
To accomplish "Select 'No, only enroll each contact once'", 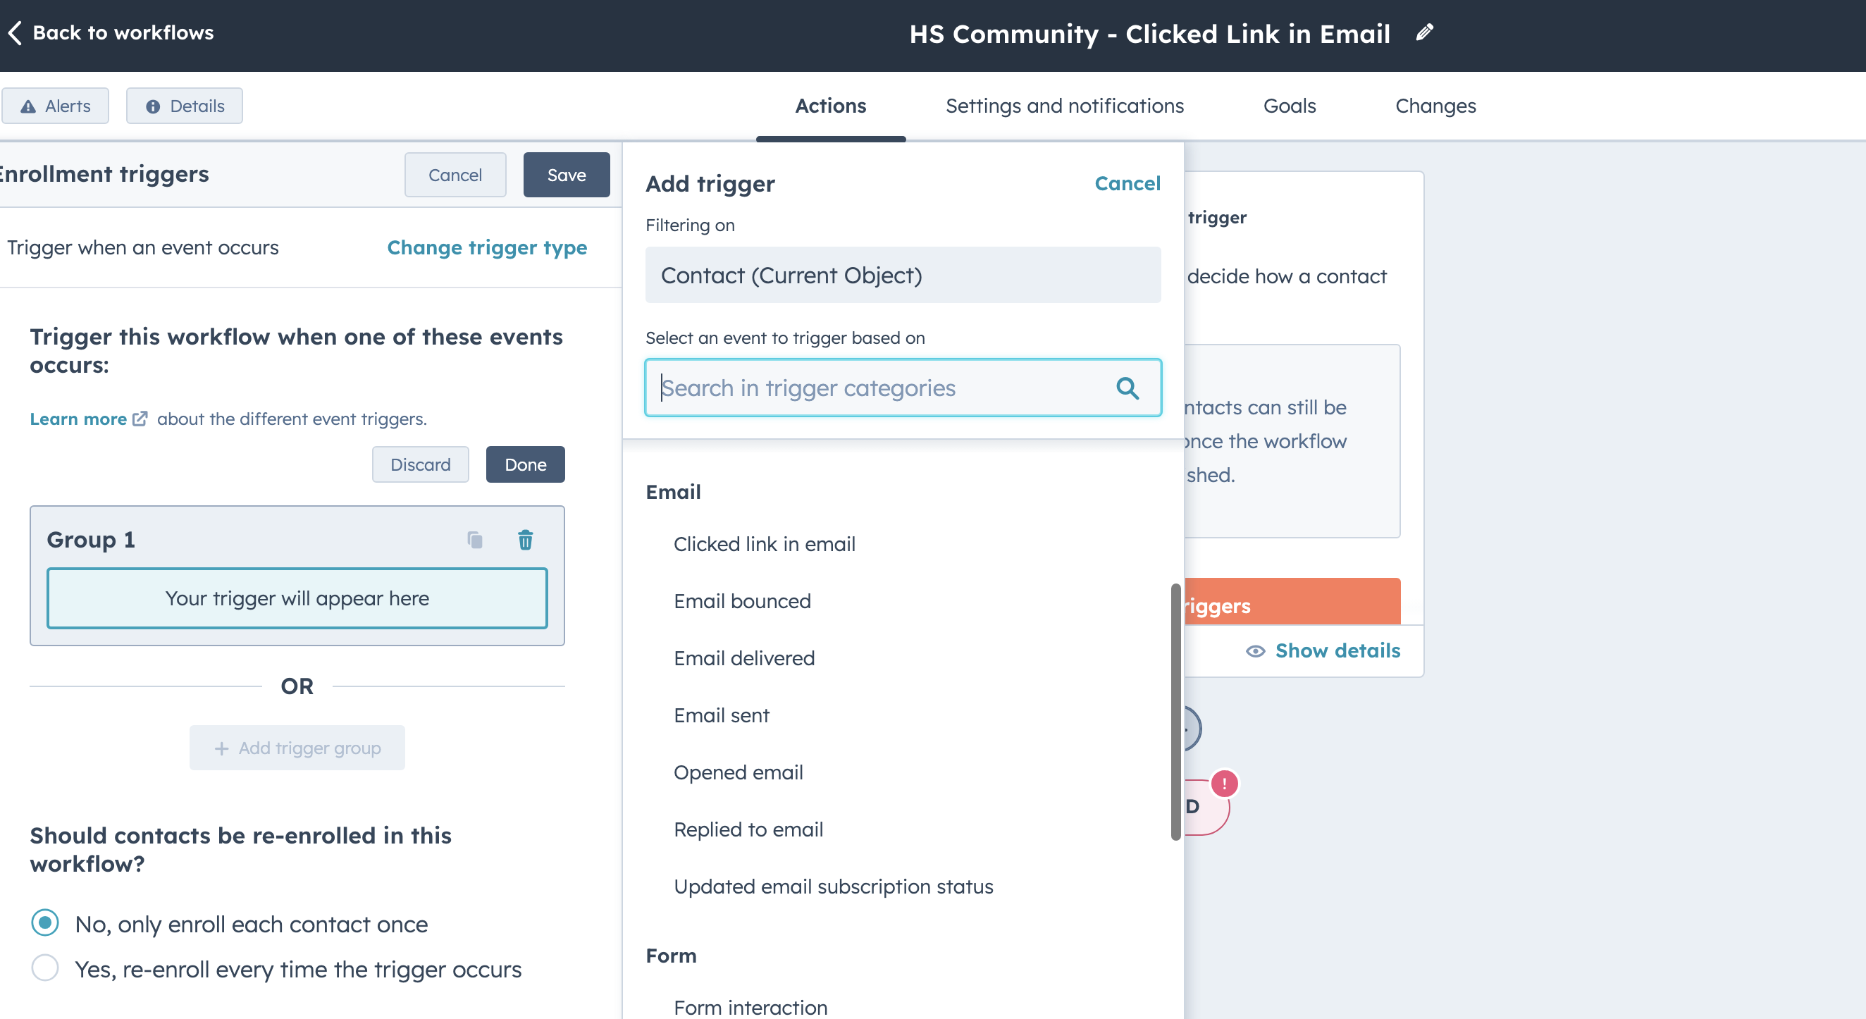I will [x=45, y=922].
